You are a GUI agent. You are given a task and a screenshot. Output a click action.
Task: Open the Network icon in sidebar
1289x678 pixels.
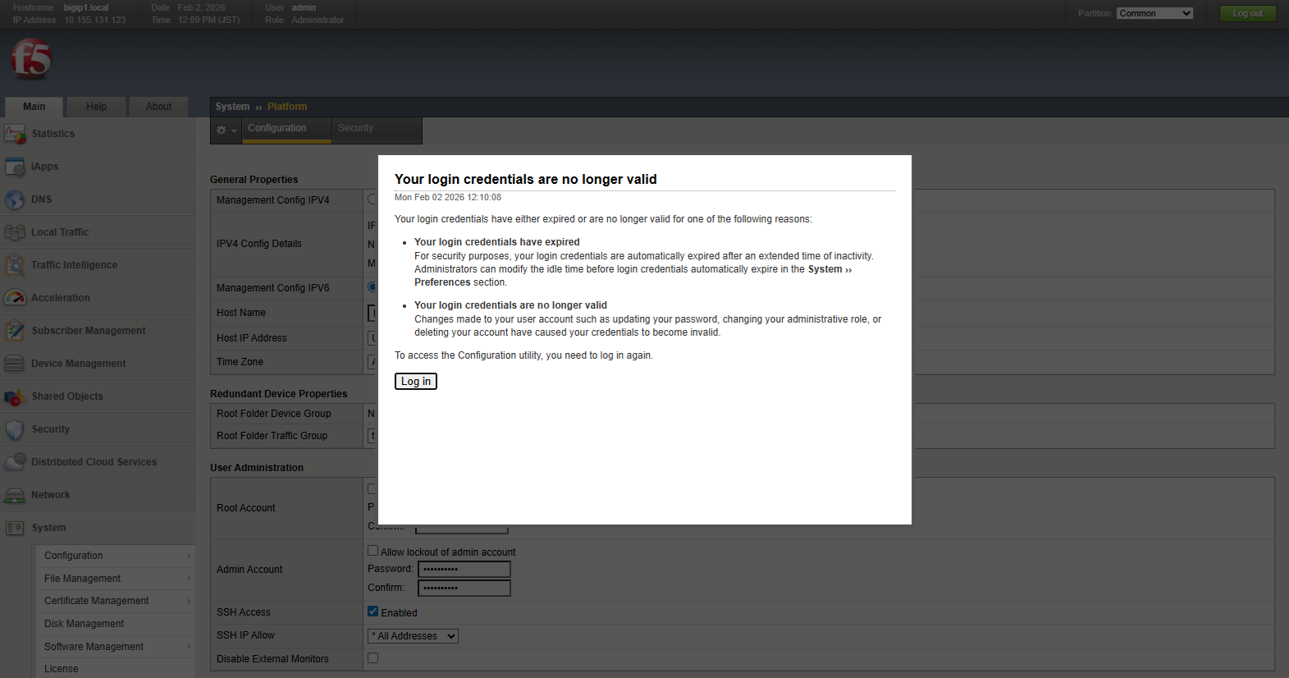15,495
